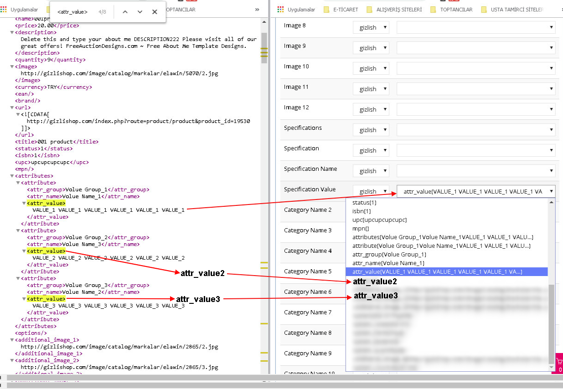Open the USTA TAMİRCİ SİTELERİ bookmark folder

click(512, 9)
